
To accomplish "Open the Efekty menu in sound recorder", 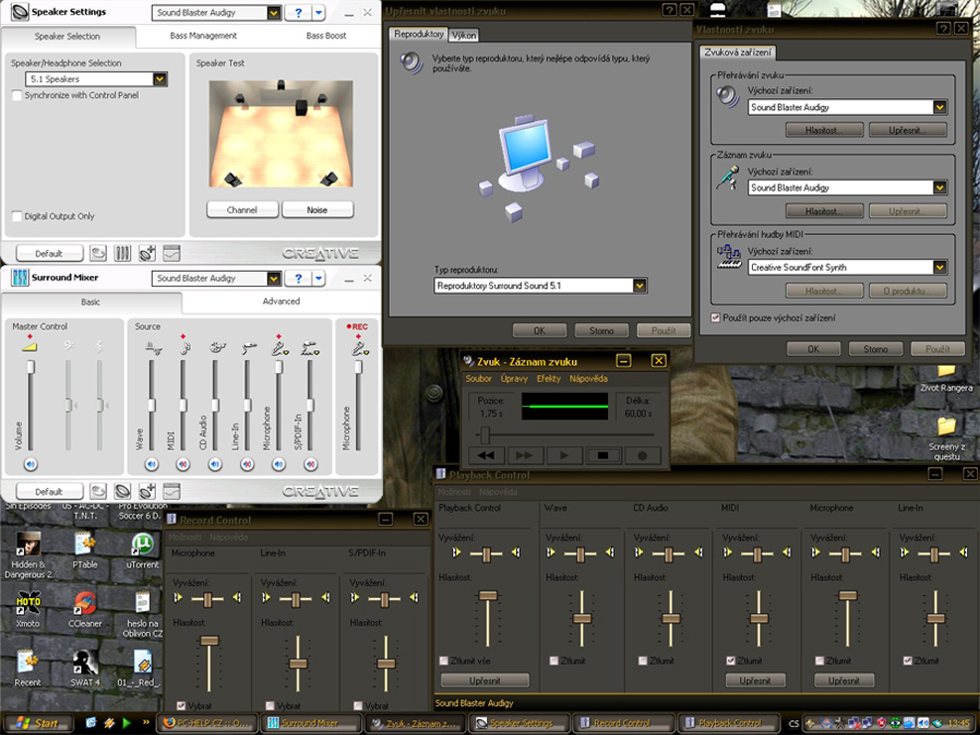I will coord(548,379).
